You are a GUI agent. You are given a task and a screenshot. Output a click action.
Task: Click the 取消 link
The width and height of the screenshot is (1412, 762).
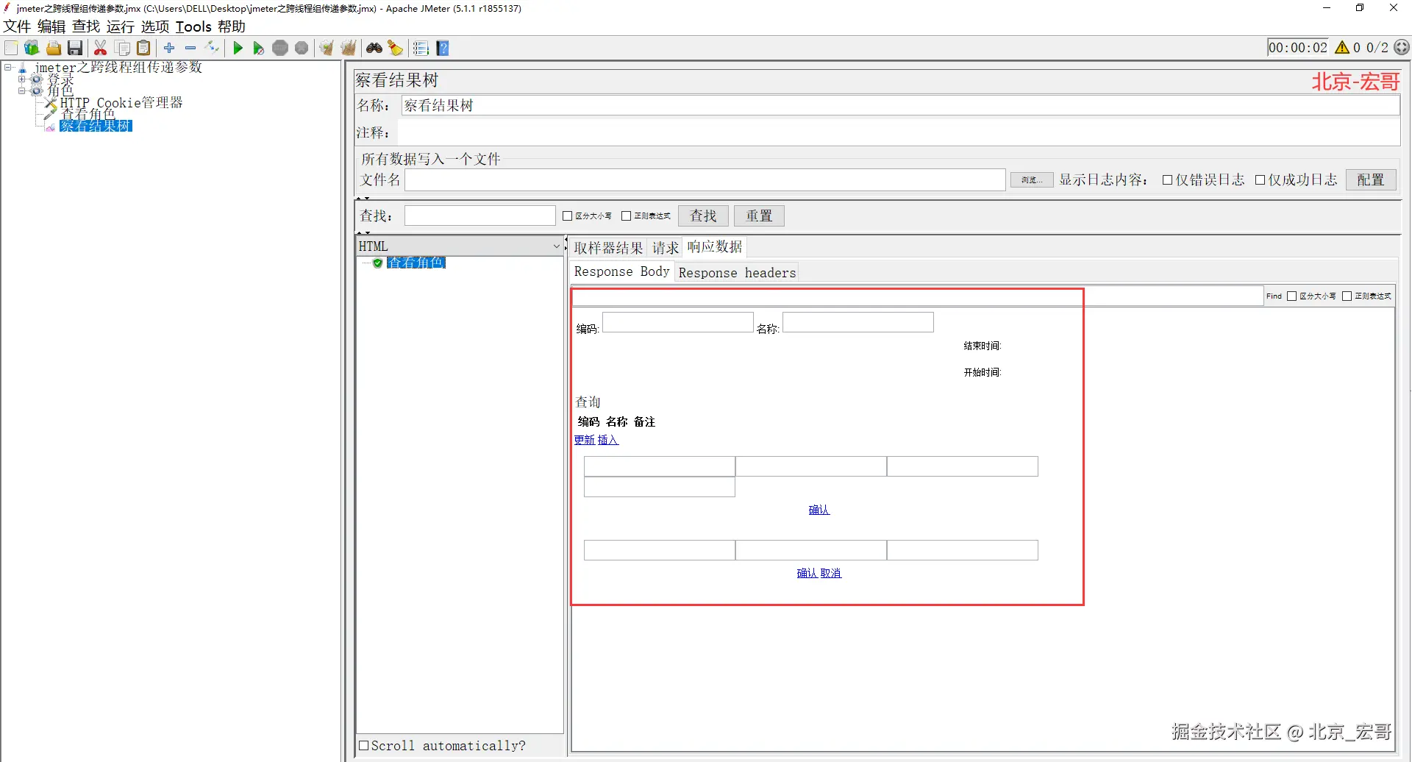click(831, 573)
